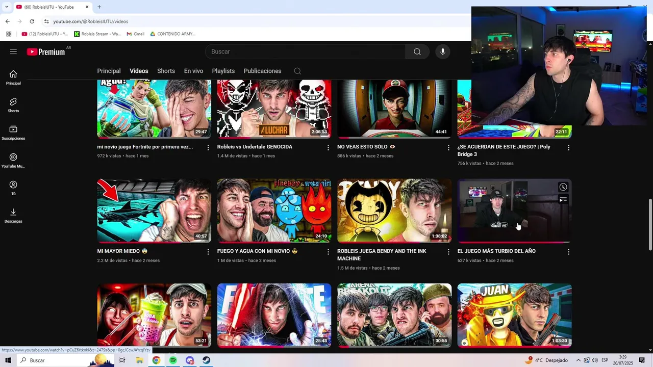Open the Arena Breakout thumbnail lasting 30:55
The height and width of the screenshot is (367, 653).
point(394,315)
